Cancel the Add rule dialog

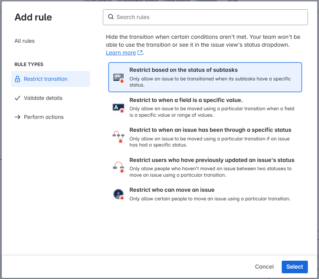click(x=264, y=266)
